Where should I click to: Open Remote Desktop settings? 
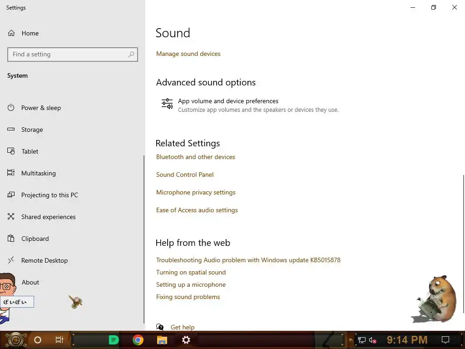point(45,260)
